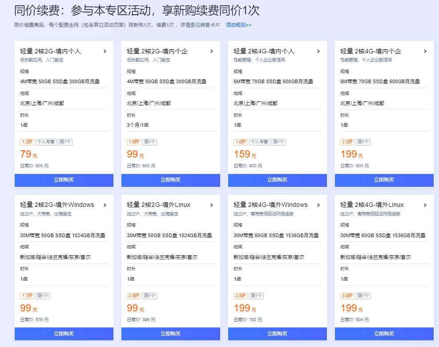Select the 3个月/1年 duration text
Image resolution: width=439 pixels, height=347 pixels.
point(138,125)
